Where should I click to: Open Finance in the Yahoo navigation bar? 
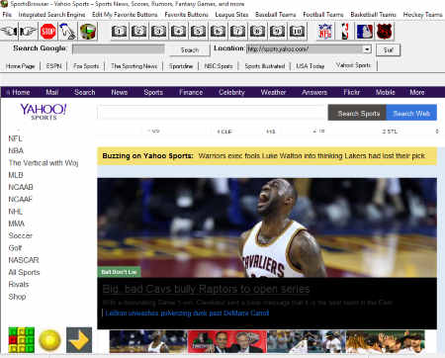pos(191,92)
